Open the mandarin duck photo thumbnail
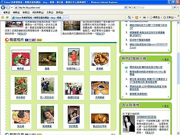The height and width of the screenshot is (135, 180). [x=47, y=59]
